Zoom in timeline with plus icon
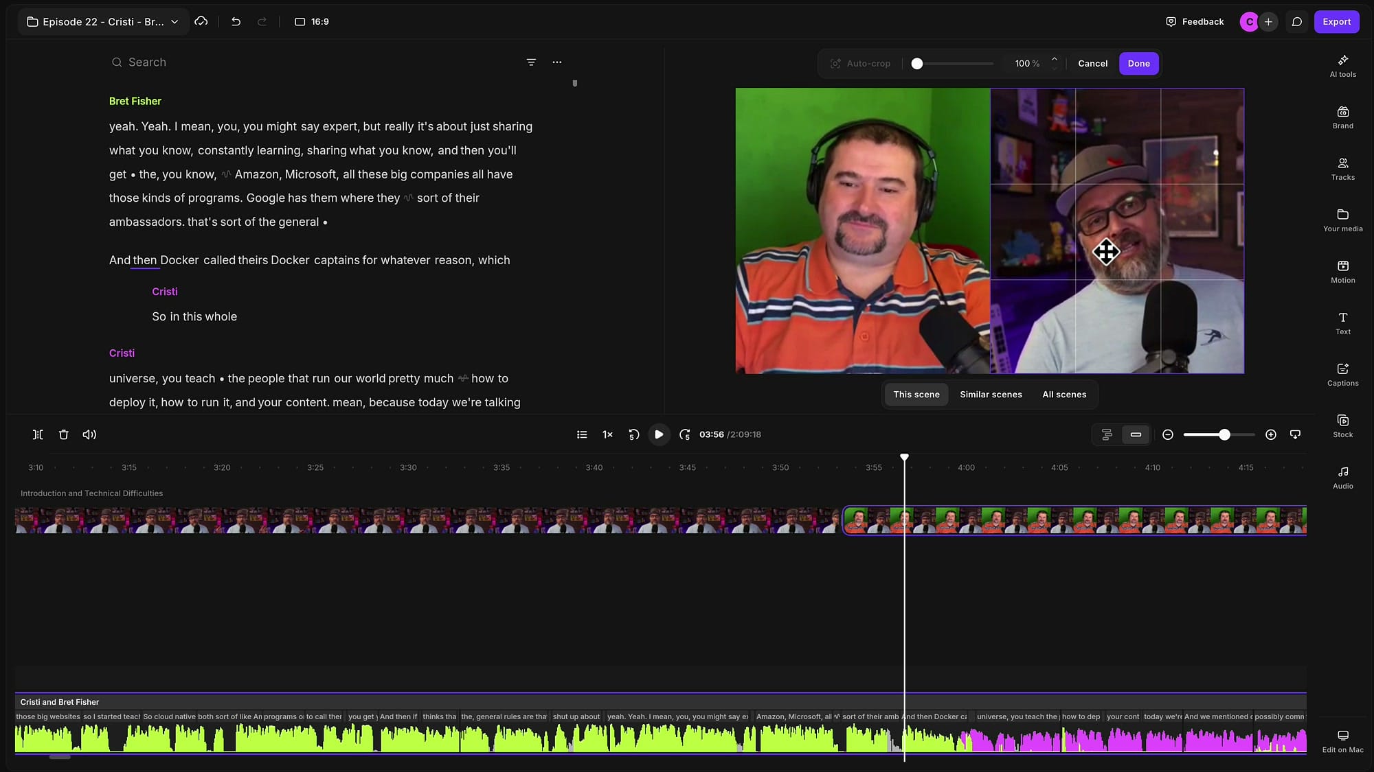This screenshot has width=1374, height=772. 1271,434
